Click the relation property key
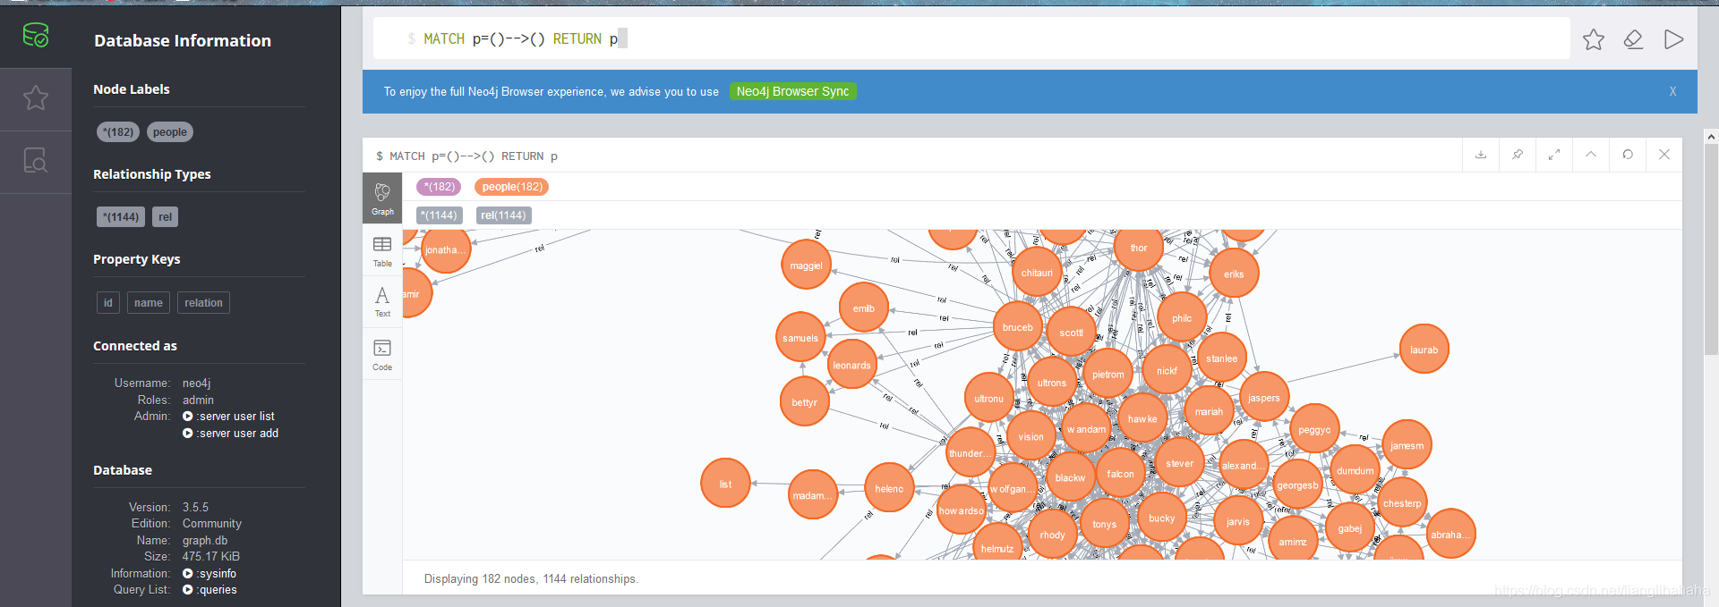 tap(203, 302)
